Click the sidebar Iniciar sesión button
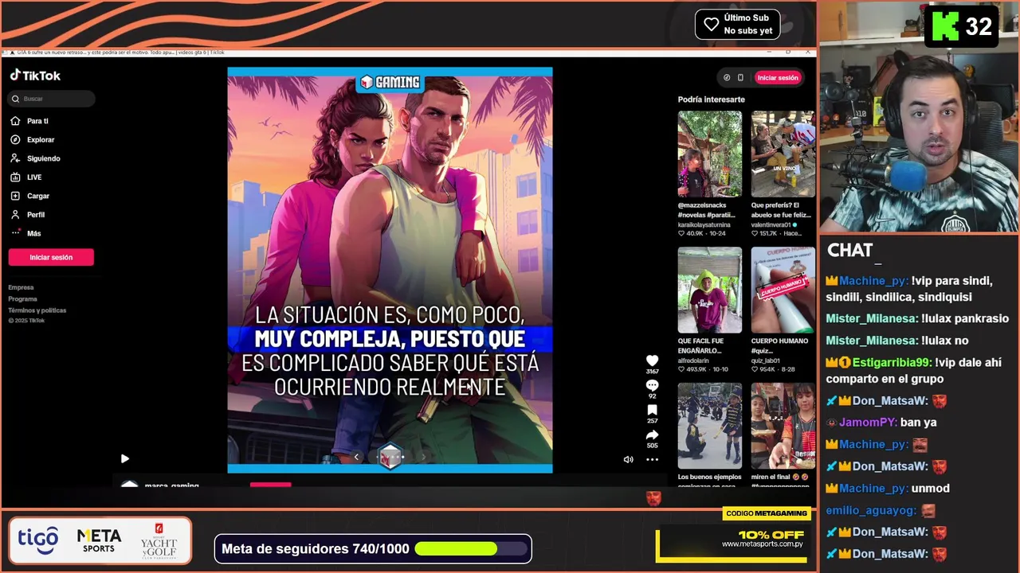The image size is (1020, 573). pyautogui.click(x=51, y=257)
